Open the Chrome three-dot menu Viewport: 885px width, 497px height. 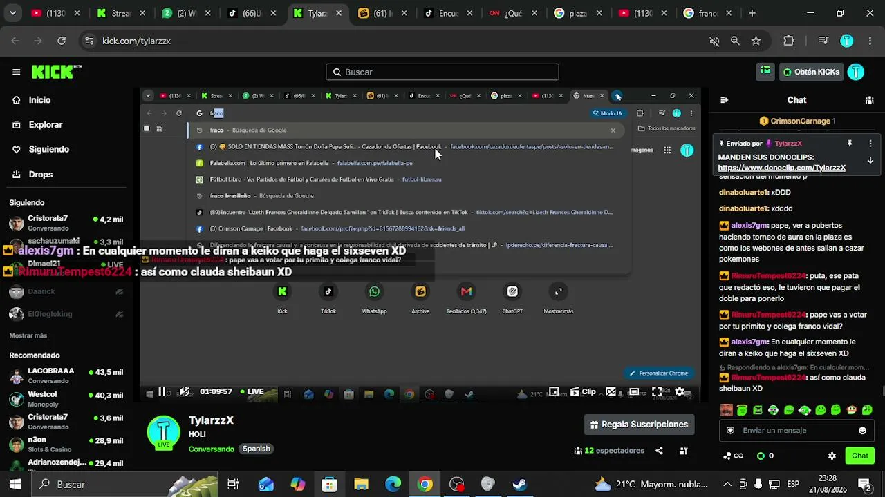click(869, 41)
